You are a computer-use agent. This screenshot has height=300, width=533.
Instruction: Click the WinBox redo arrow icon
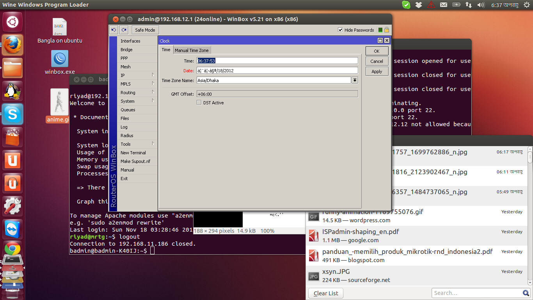tap(124, 30)
